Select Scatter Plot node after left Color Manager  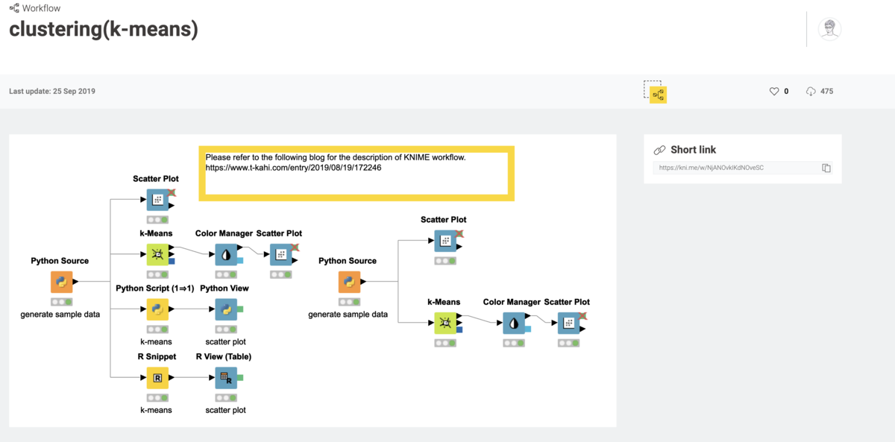point(280,254)
